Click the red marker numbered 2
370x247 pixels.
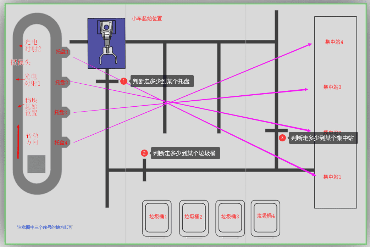(144, 153)
